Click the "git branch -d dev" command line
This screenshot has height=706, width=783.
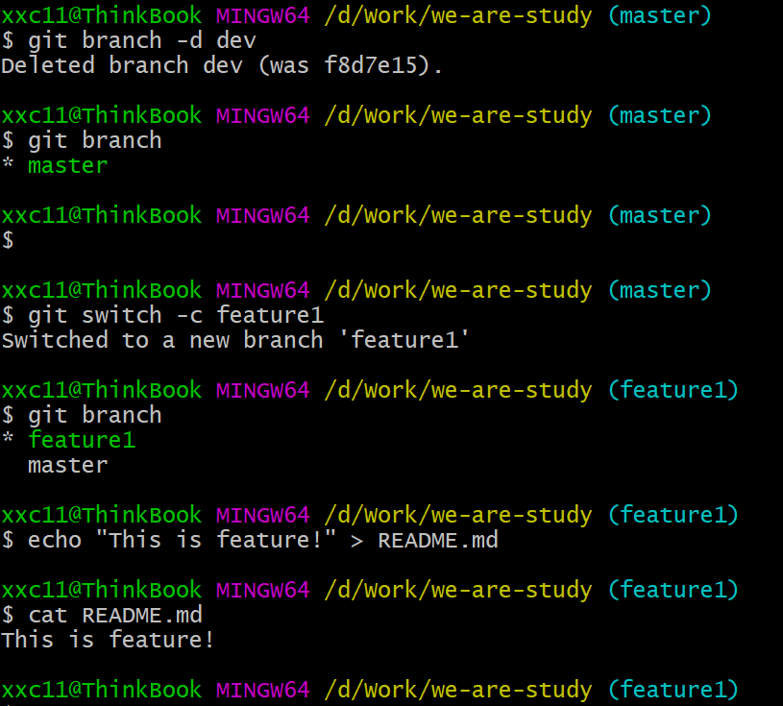(141, 40)
